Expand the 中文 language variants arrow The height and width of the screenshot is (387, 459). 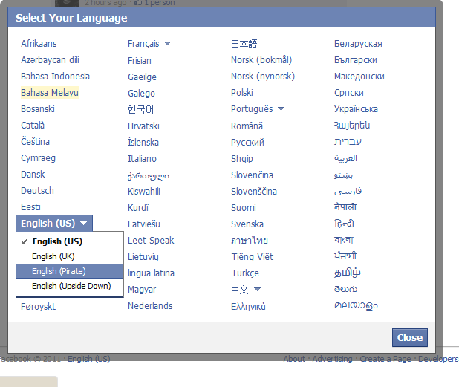(257, 289)
